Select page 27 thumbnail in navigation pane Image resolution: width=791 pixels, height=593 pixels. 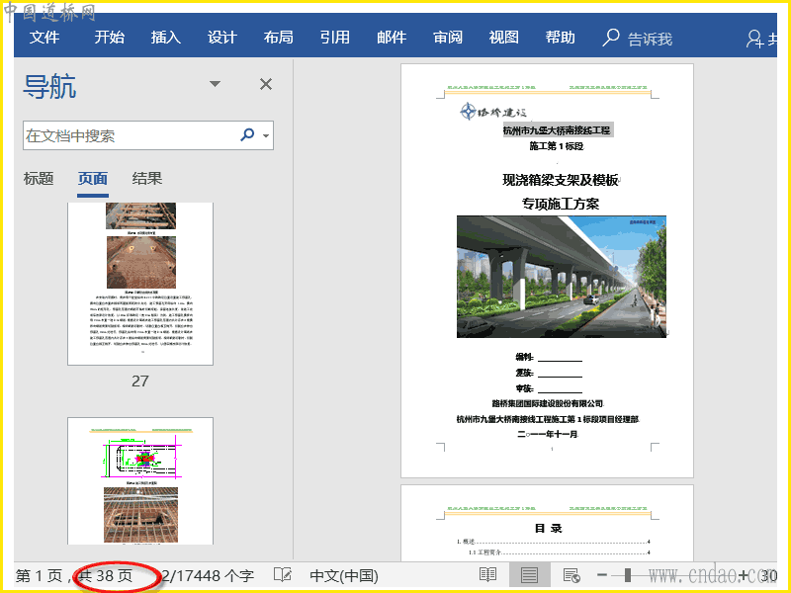[x=140, y=284]
